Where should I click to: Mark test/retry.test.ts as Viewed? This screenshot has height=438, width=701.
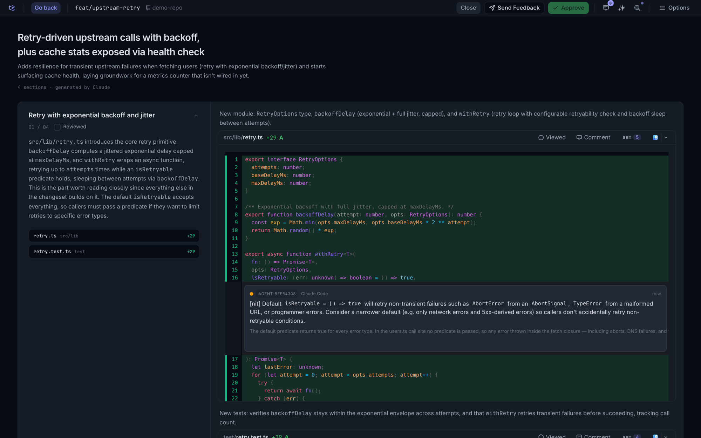tap(552, 436)
